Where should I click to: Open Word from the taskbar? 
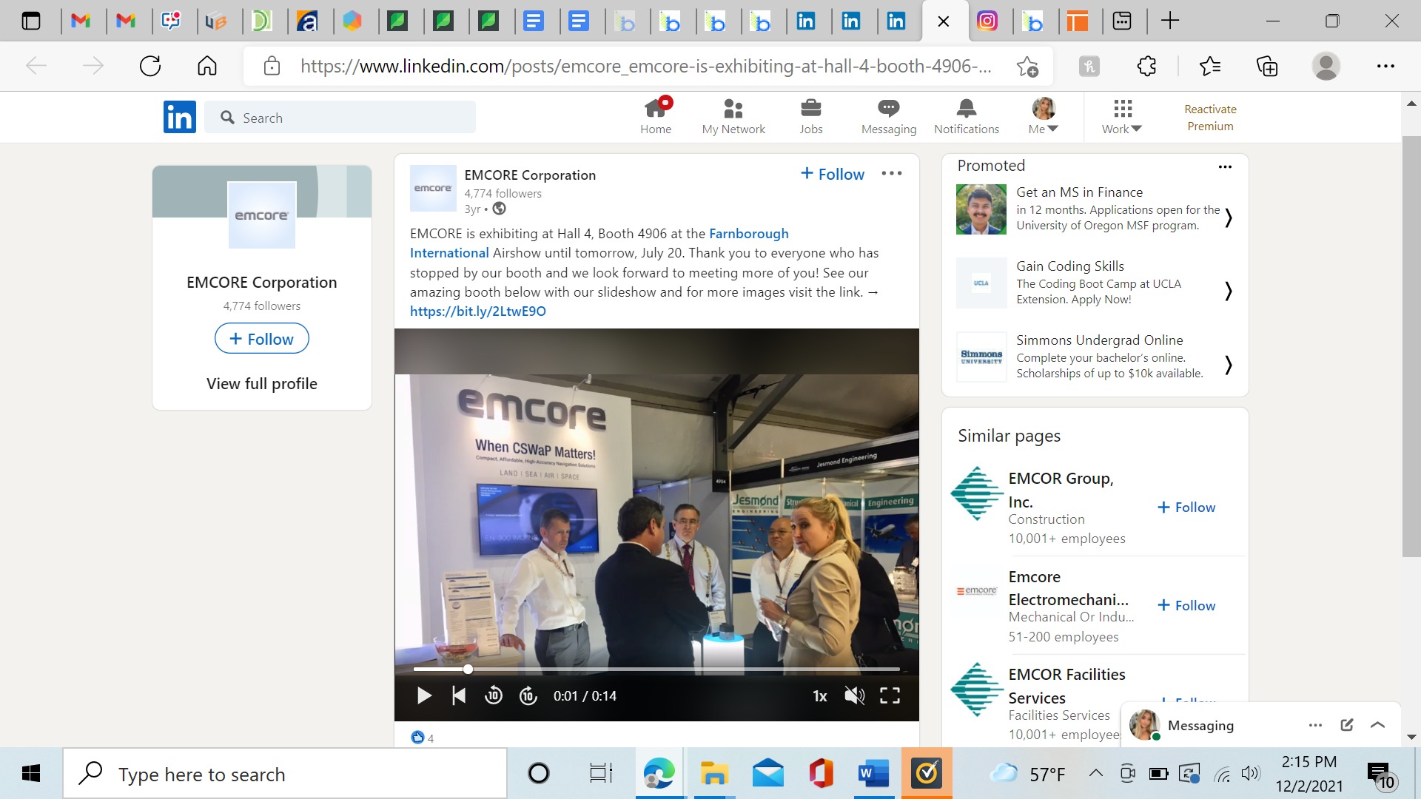pos(873,774)
